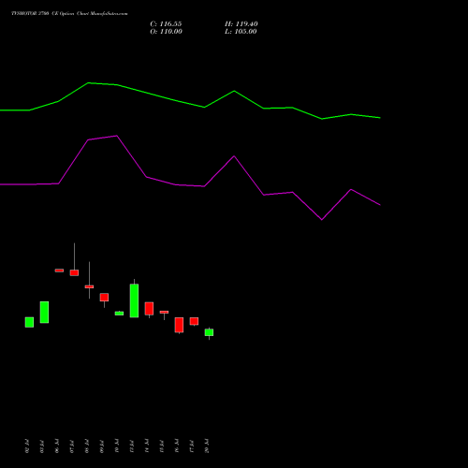Viewport: 468px width, 468px height.
Task: Select the green candle above 03 Jul
Action: tap(44, 313)
